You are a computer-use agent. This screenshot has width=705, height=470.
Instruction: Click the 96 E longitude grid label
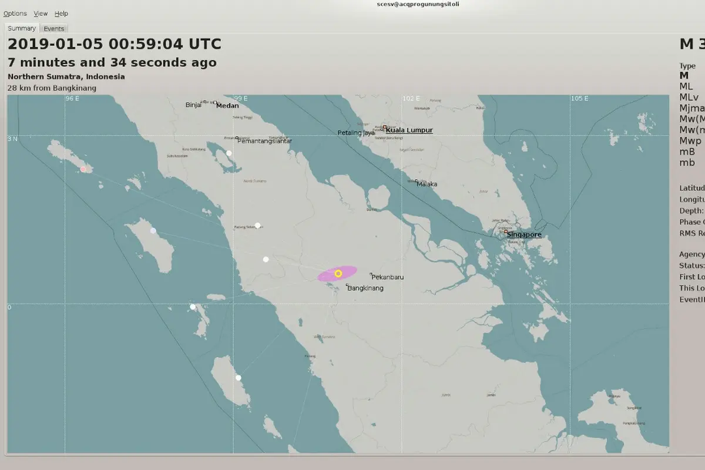73,99
